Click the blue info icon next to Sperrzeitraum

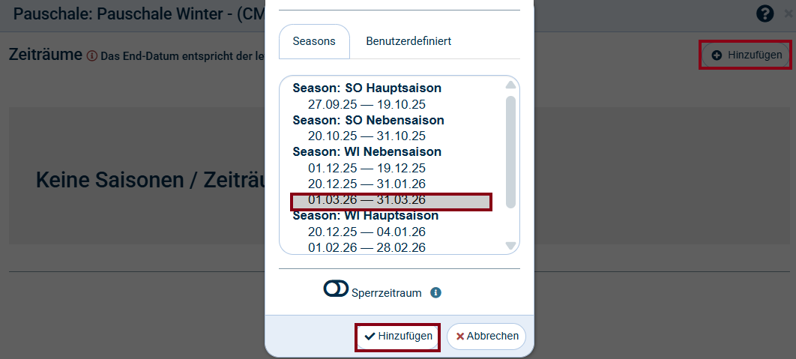[x=436, y=292]
